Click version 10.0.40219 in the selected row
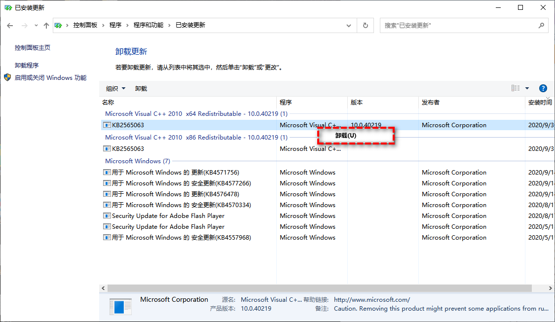Screen dimensions: 555x322 (x=366, y=125)
